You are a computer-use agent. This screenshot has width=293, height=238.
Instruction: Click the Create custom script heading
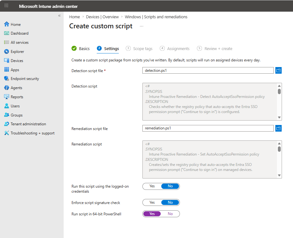pyautogui.click(x=101, y=26)
